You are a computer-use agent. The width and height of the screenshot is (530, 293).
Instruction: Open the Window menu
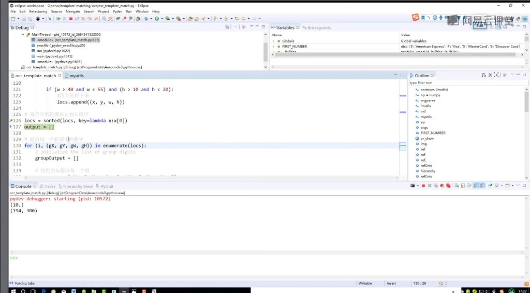tap(142, 11)
